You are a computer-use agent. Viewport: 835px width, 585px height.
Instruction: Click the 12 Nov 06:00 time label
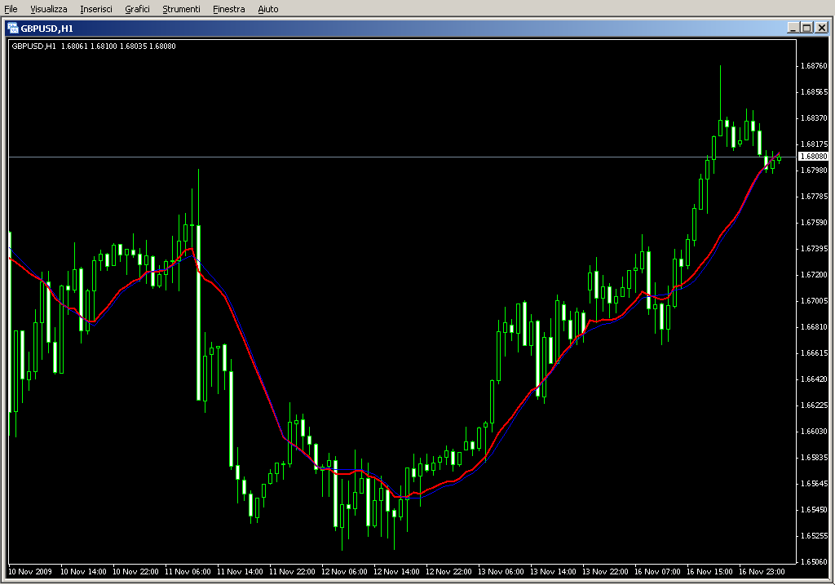point(345,572)
